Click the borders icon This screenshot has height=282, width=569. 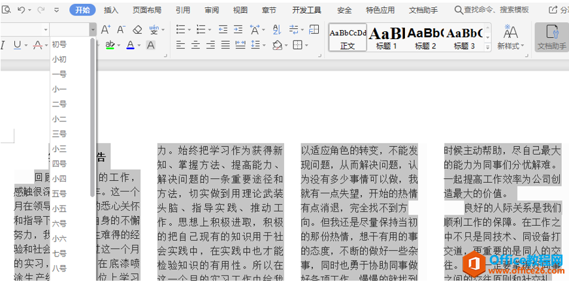(297, 45)
